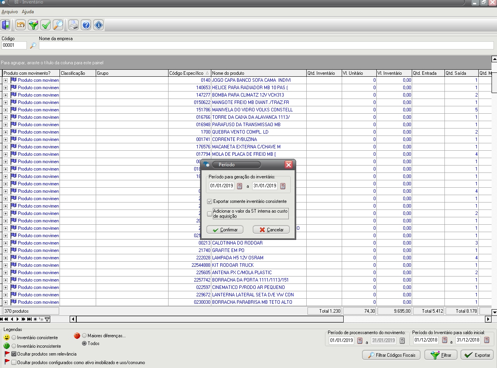497x368 pixels.
Task: Enable 'Adicionar o valor da ST interna' checkbox
Action: coord(210,214)
